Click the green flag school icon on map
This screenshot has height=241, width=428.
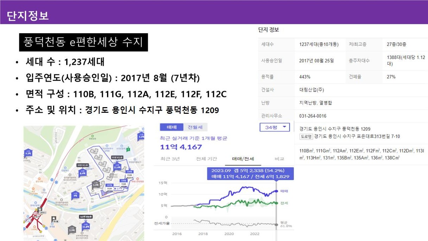pyautogui.click(x=128, y=149)
